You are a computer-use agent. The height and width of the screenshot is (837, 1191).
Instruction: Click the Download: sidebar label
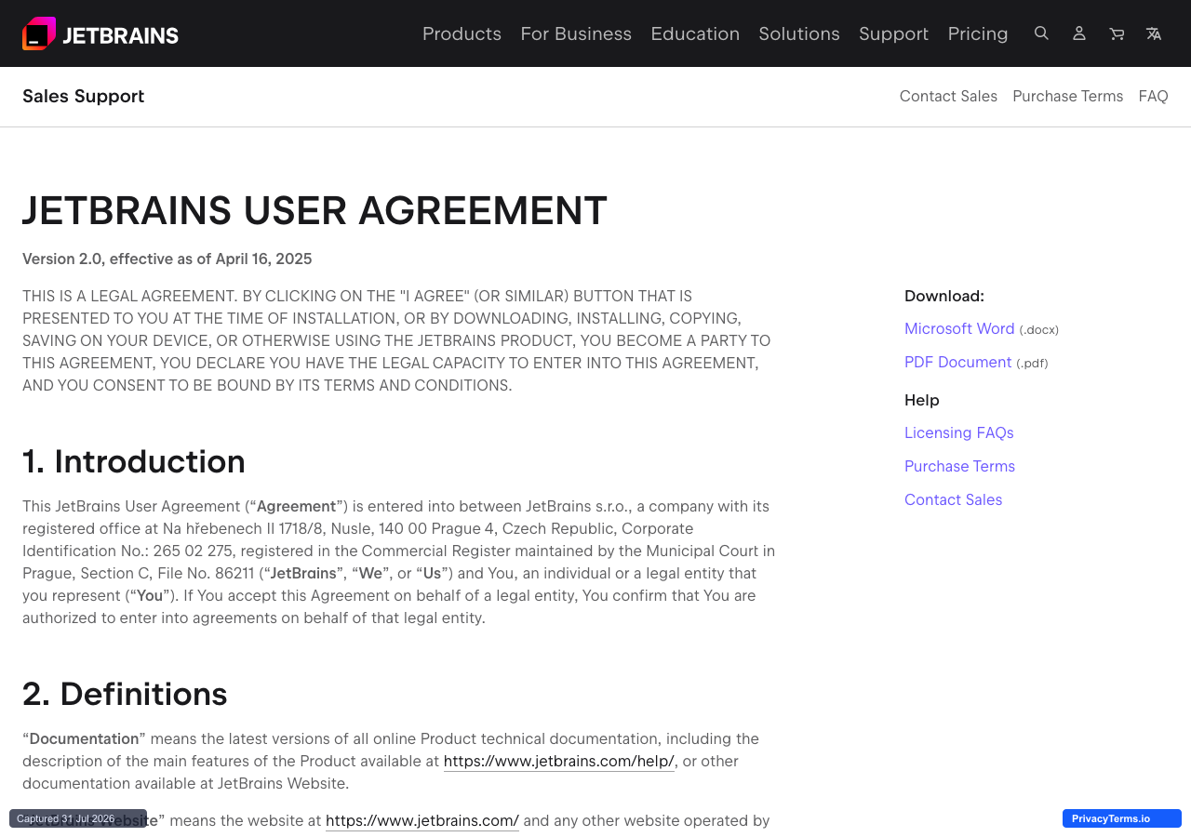tap(944, 296)
